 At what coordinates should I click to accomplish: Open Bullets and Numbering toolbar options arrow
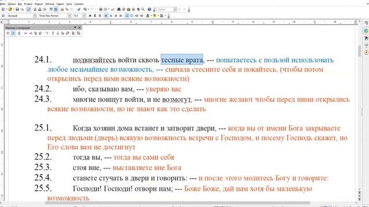[75, 28]
